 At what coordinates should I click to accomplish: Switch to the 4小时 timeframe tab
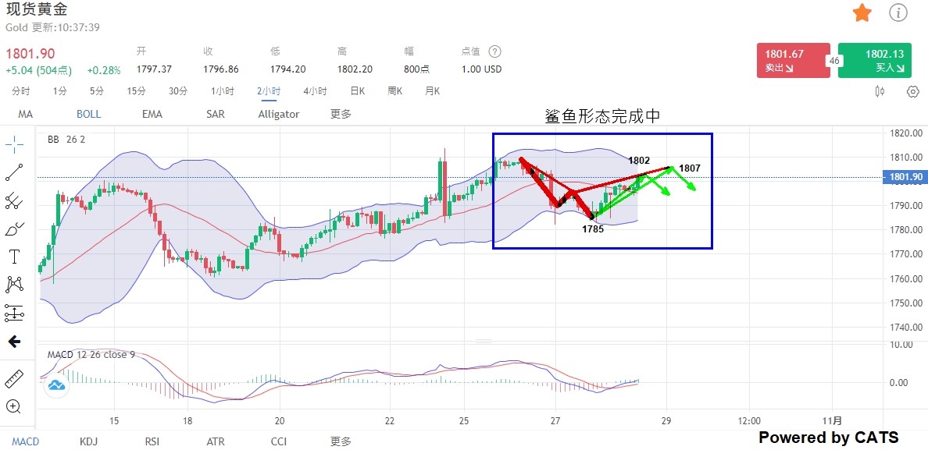coord(315,91)
